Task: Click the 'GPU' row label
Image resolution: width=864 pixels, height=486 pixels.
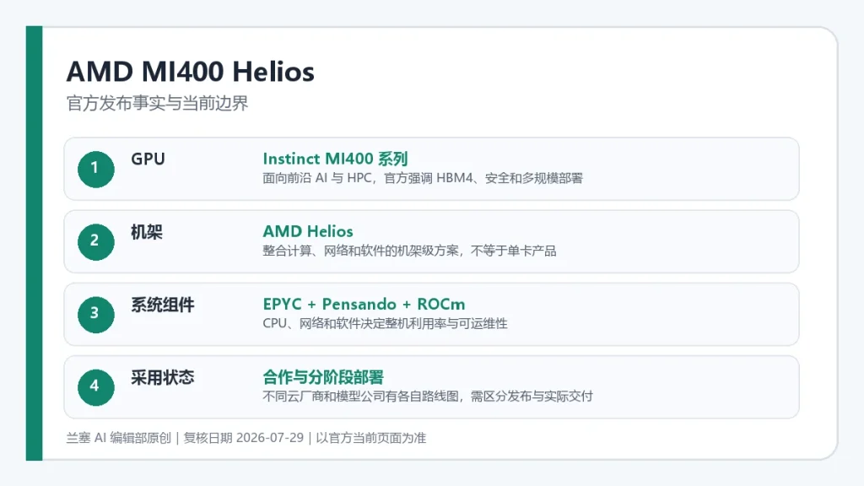Action: click(148, 159)
